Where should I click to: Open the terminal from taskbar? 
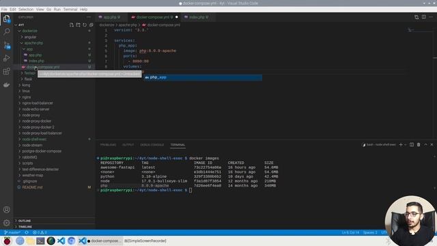(x=40, y=241)
